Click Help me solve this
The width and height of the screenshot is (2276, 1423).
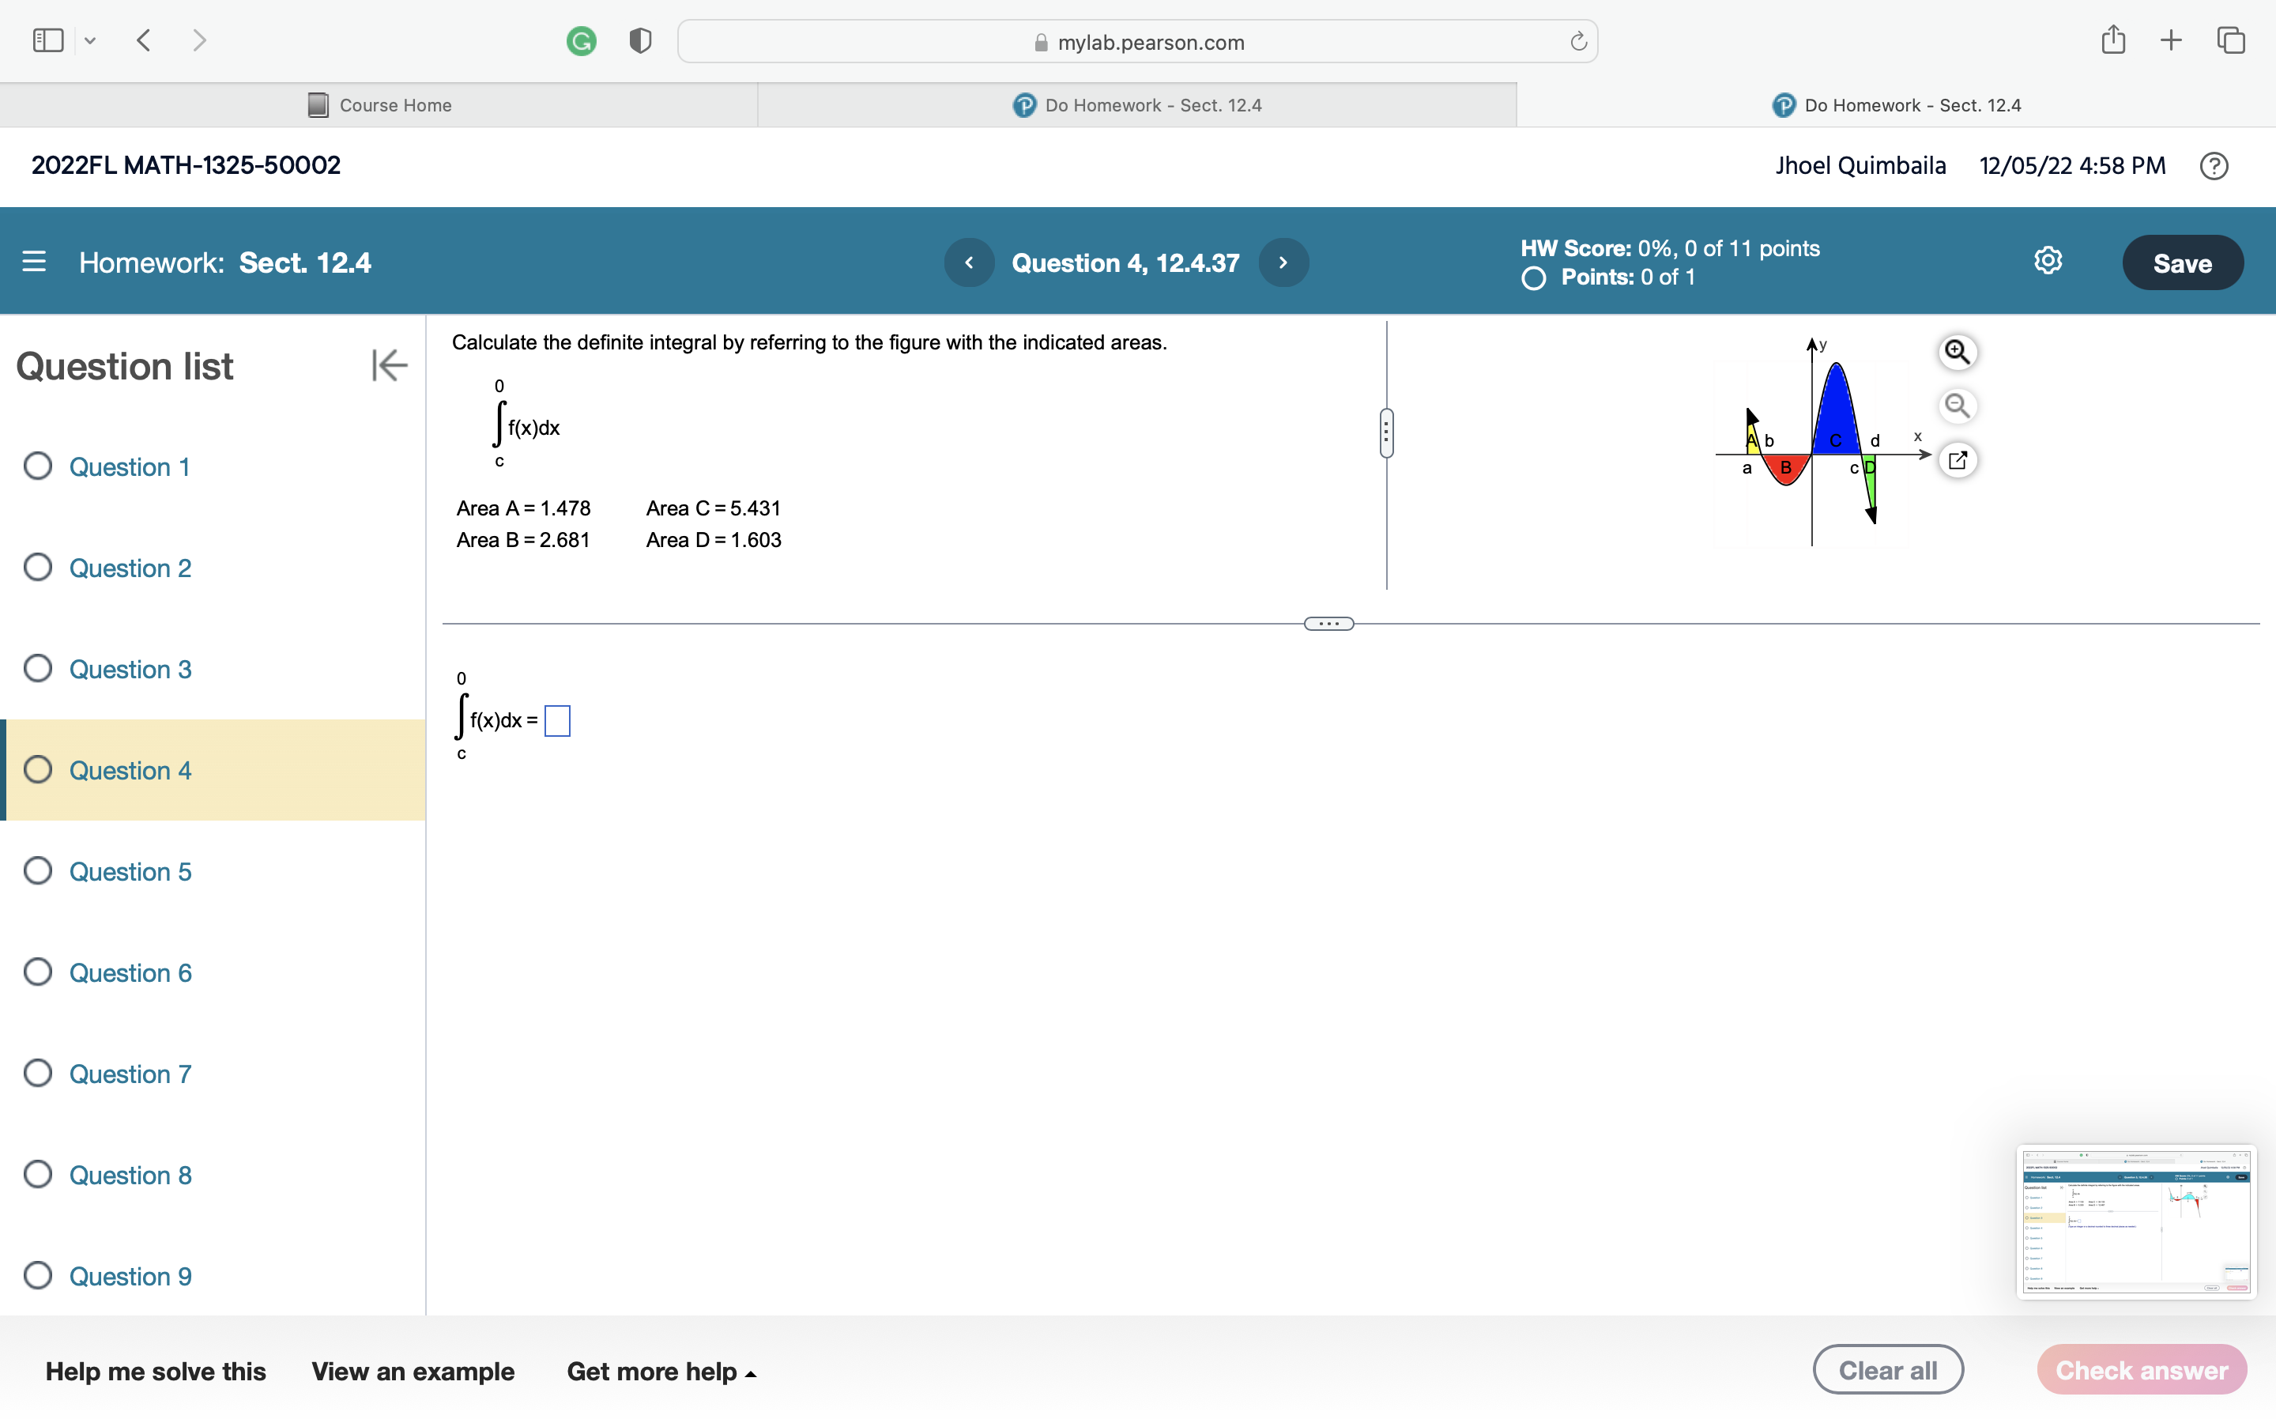pyautogui.click(x=155, y=1372)
